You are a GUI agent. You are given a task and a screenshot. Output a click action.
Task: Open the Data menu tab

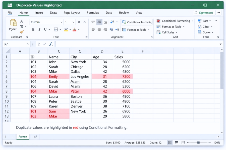[109, 12]
